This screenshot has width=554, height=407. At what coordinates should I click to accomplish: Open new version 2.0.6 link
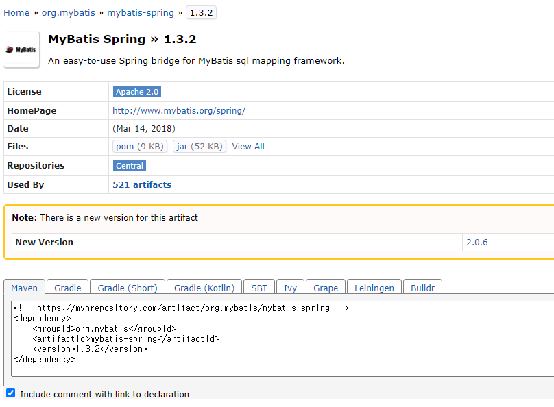pos(477,242)
